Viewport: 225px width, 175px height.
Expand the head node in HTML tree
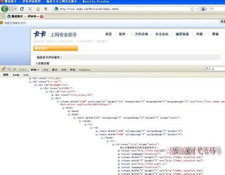(x=69, y=111)
